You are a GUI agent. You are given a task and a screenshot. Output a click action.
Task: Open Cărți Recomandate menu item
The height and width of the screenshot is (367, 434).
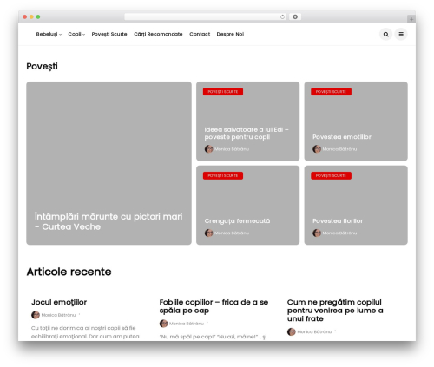[158, 34]
